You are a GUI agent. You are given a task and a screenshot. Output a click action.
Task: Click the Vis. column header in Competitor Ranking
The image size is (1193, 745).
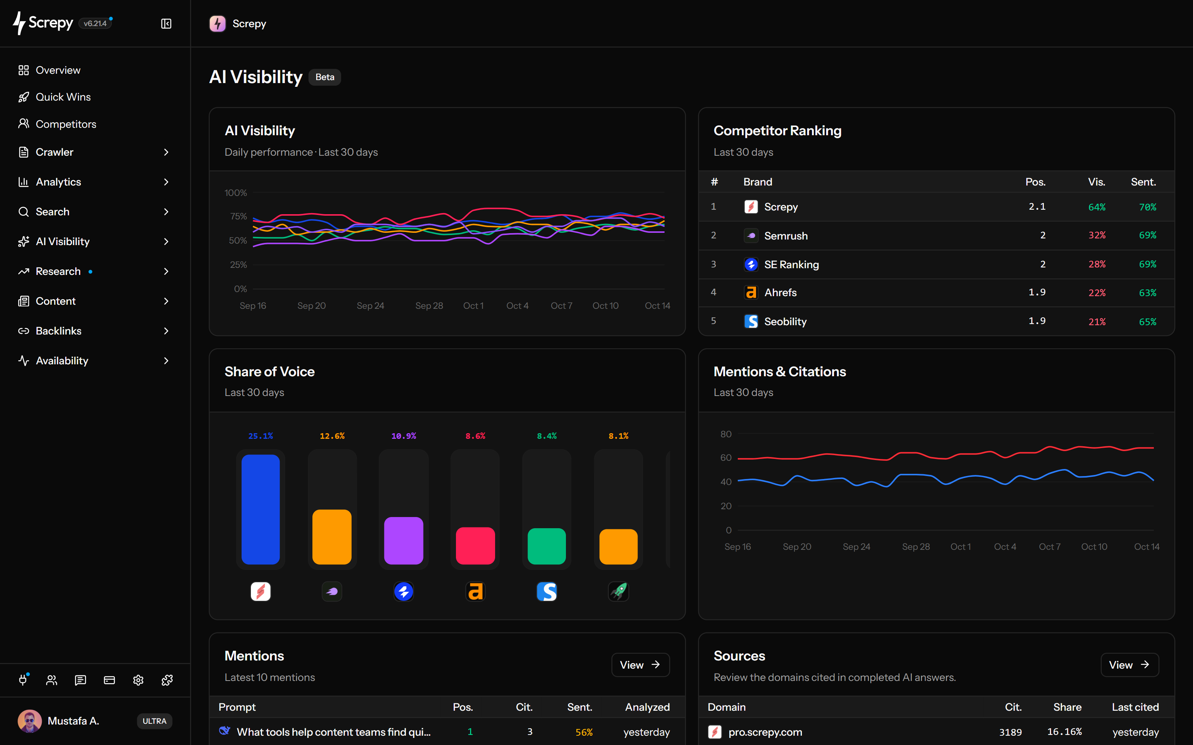(1096, 182)
